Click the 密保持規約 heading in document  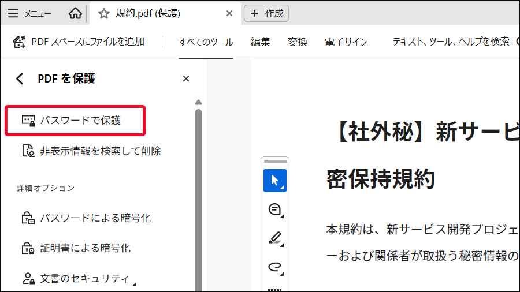[381, 179]
